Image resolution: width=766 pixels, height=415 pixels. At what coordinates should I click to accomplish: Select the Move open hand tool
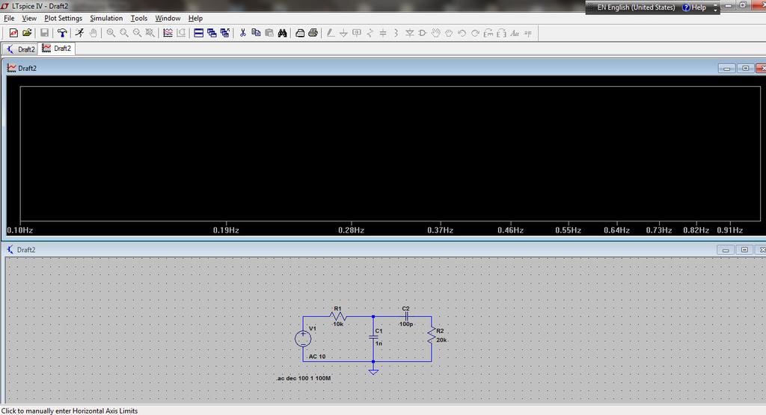(436, 33)
